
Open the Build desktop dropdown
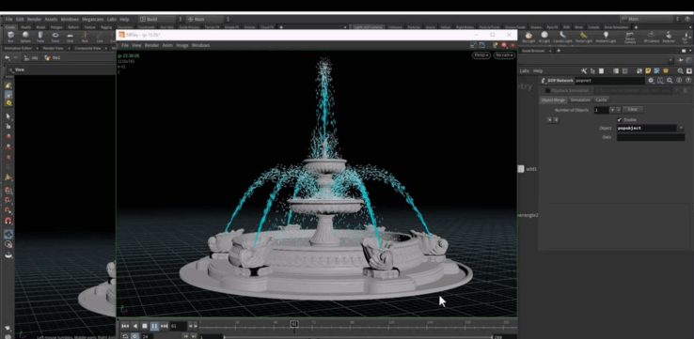160,20
